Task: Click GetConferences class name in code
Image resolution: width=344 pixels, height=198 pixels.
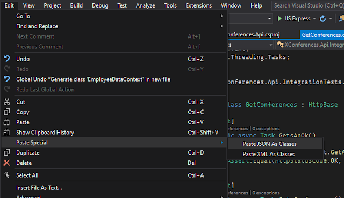Action: [271, 105]
